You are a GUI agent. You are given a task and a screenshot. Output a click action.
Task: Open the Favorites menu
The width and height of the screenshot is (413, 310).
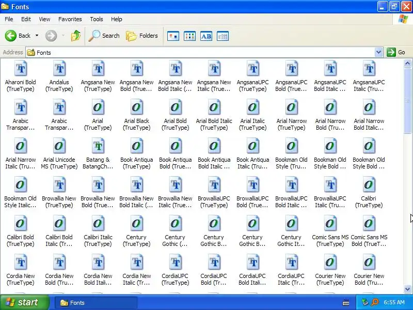(70, 19)
